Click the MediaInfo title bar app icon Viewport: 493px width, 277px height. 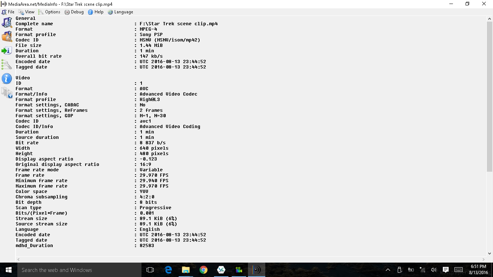point(4,4)
